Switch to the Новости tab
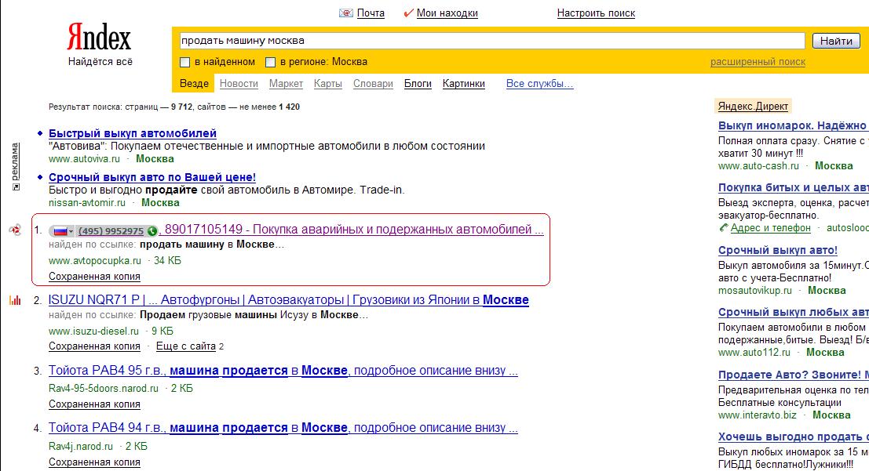The image size is (869, 471). pyautogui.click(x=239, y=84)
